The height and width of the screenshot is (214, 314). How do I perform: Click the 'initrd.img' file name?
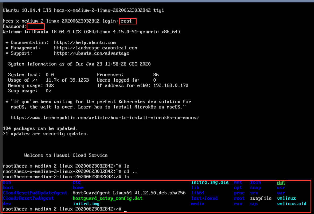coord(86,204)
